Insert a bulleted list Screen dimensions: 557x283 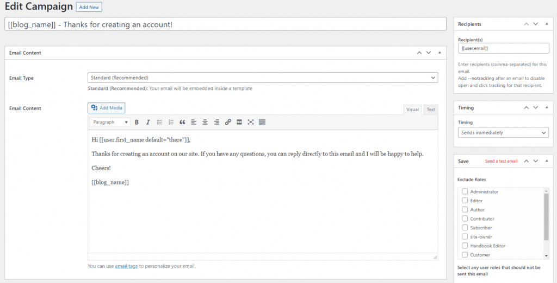tap(159, 122)
